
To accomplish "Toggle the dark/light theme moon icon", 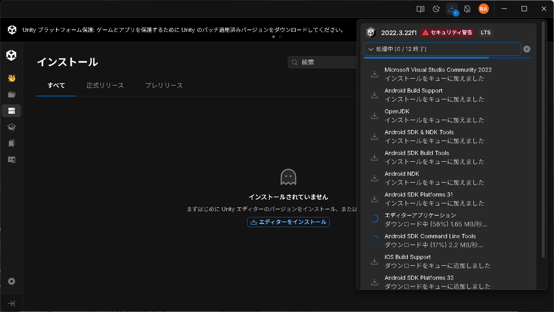I will 436,9.
